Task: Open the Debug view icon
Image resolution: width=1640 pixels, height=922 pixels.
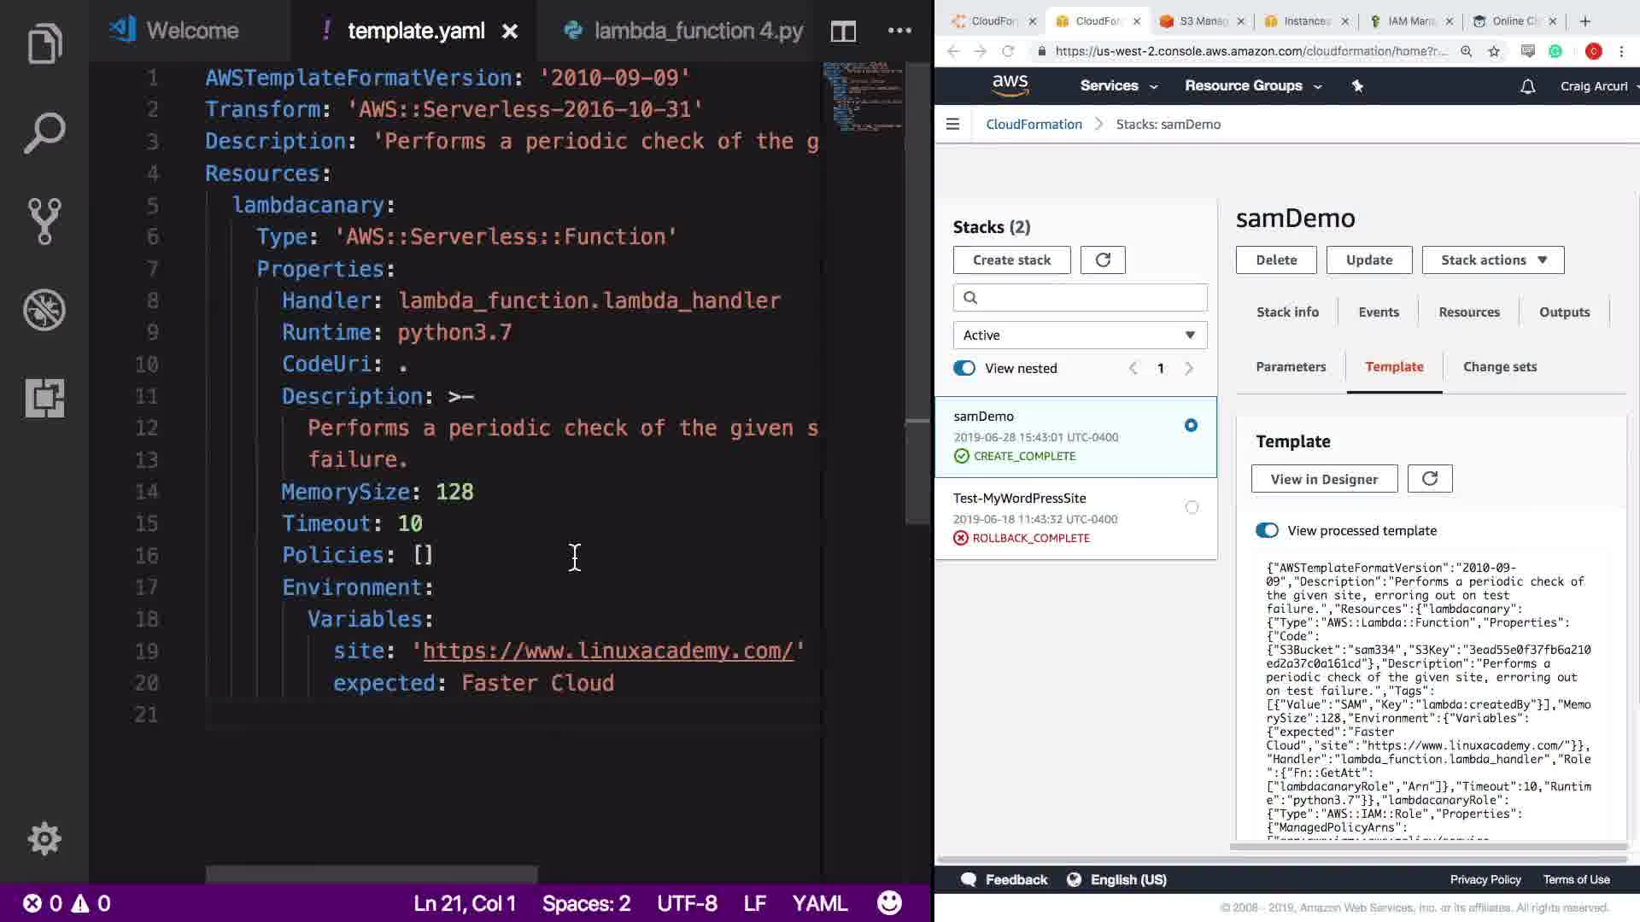Action: point(44,310)
